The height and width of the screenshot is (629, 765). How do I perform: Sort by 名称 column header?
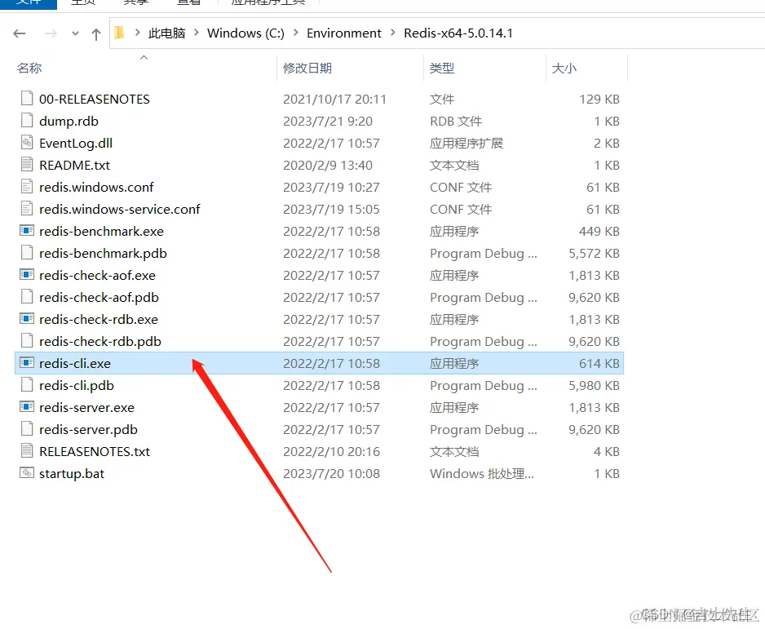(x=29, y=68)
